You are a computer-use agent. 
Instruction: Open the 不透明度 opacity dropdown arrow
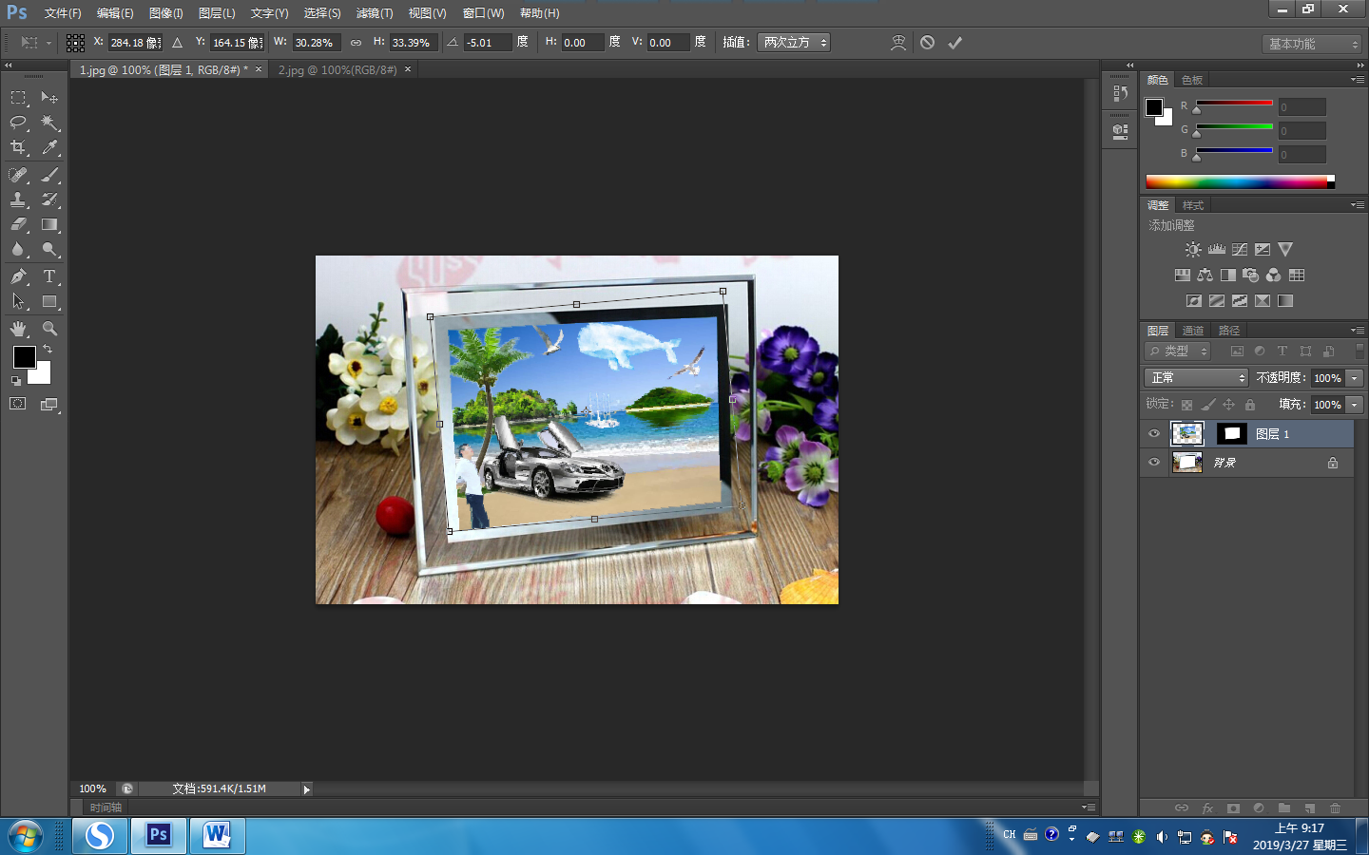tap(1355, 378)
